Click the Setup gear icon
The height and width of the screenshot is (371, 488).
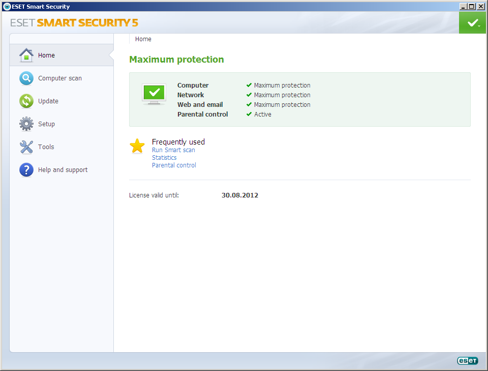pos(26,124)
